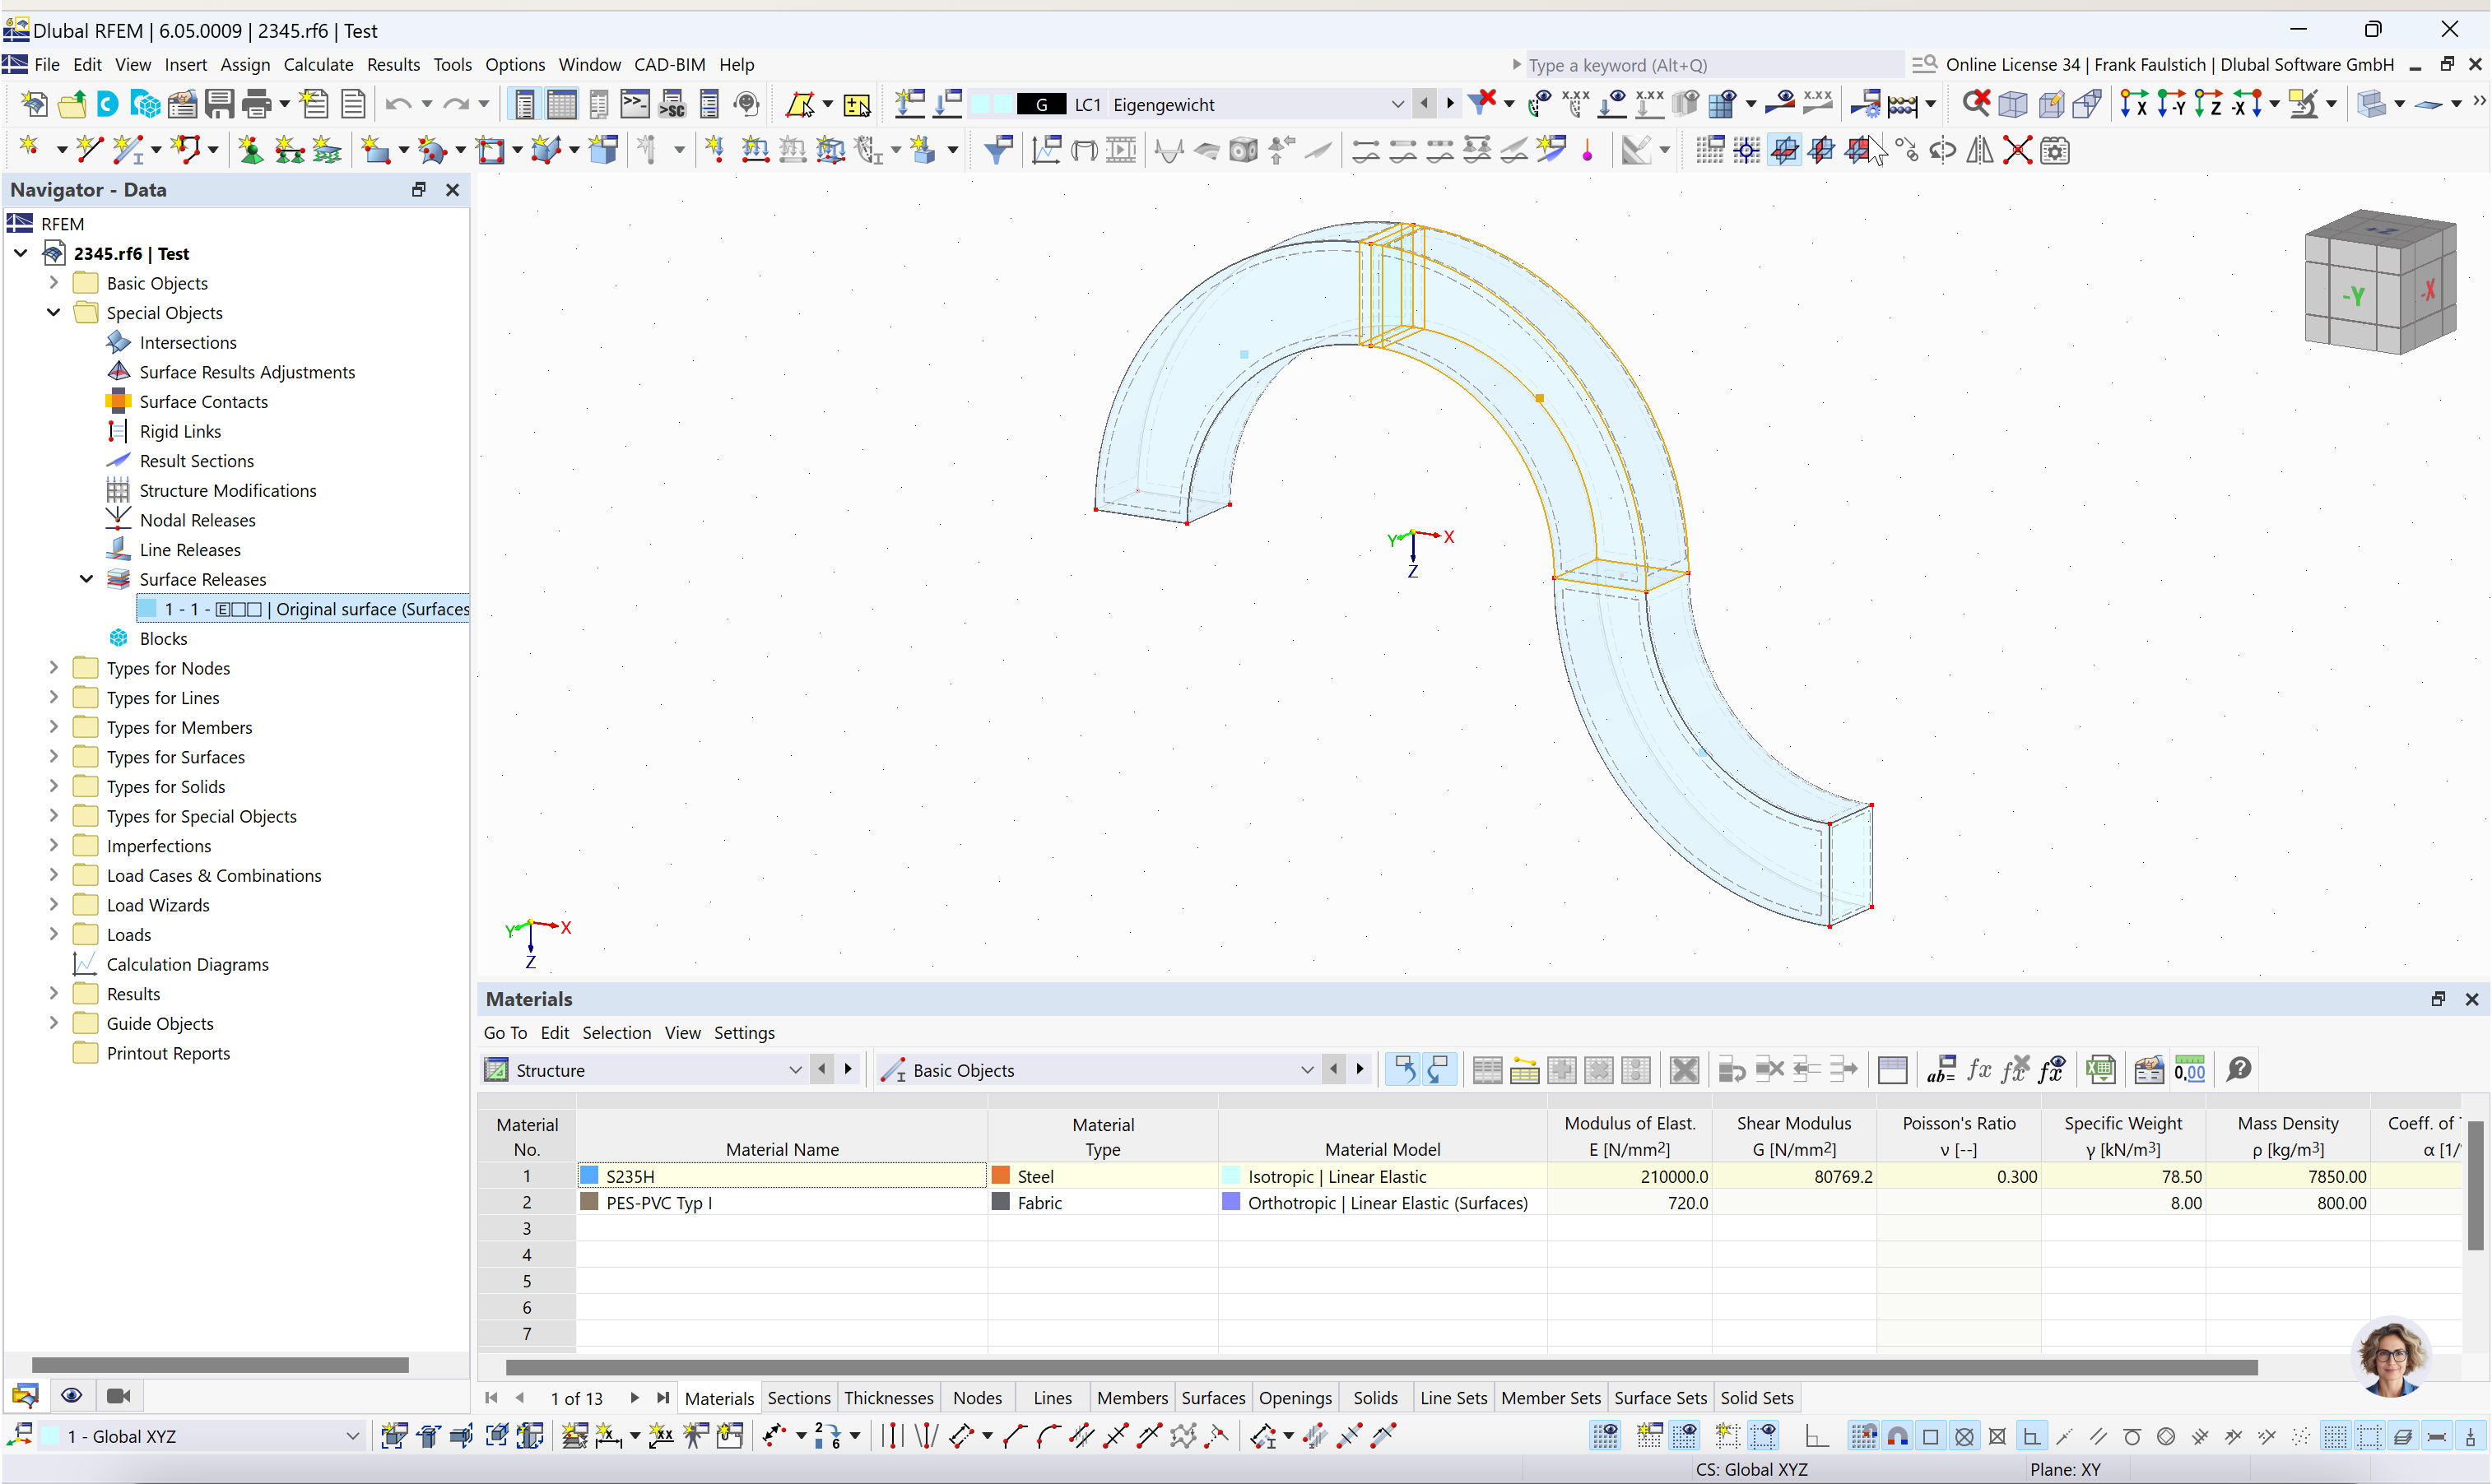
Task: Open the Calculate menu
Action: click(318, 65)
